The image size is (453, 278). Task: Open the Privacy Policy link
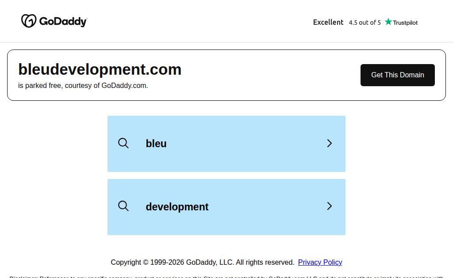[320, 262]
